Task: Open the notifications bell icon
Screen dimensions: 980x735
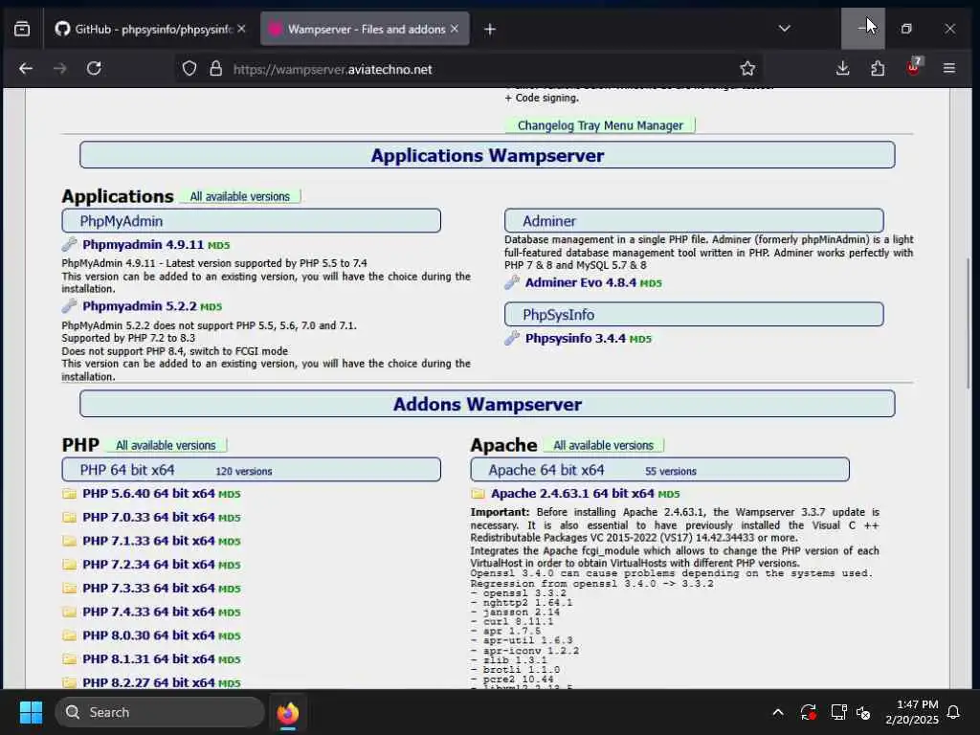Action: 954,712
